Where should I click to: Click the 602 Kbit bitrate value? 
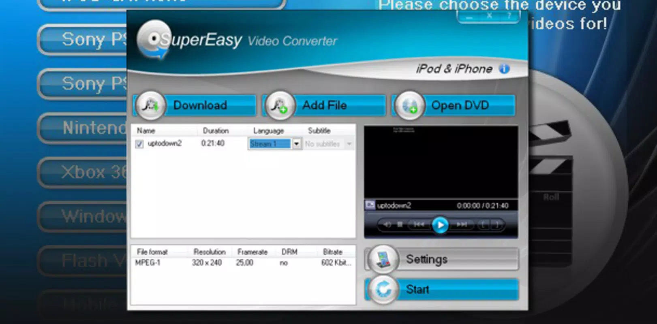click(336, 262)
